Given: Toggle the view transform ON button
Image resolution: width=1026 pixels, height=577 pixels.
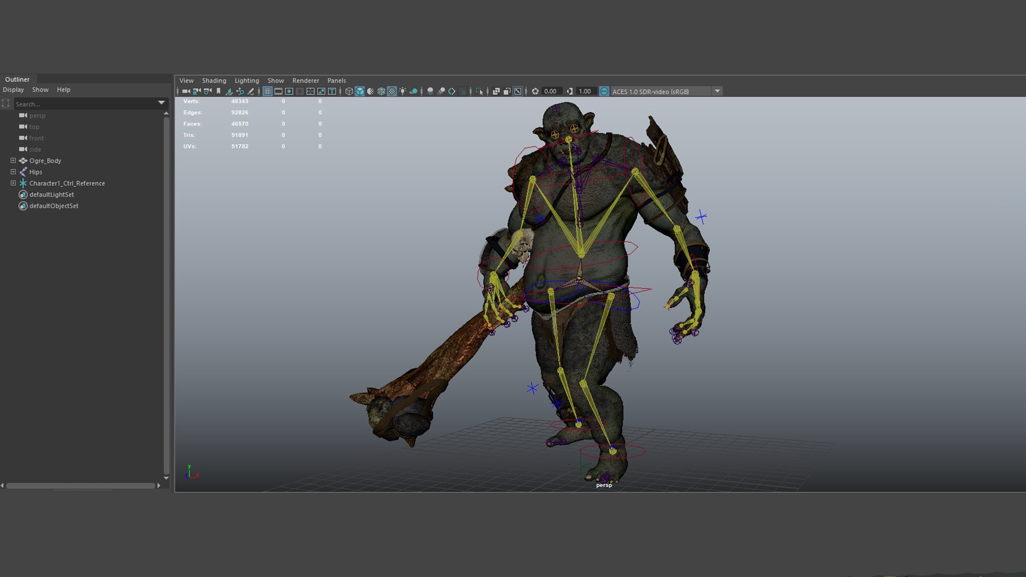Looking at the screenshot, I should pos(604,91).
